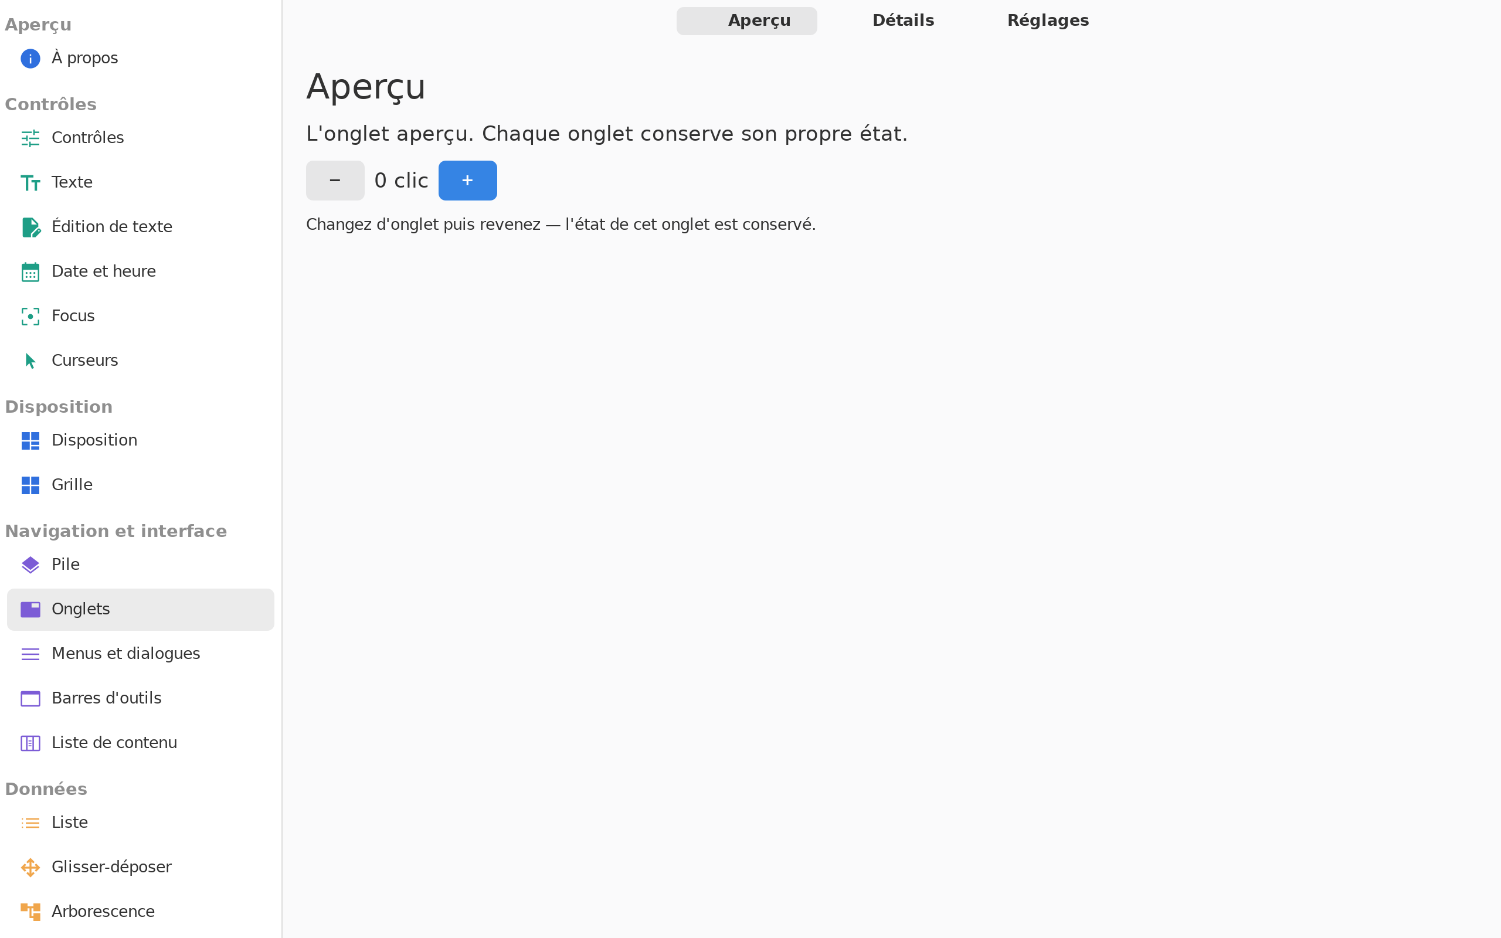Open Liste de contenu page

coord(140,743)
